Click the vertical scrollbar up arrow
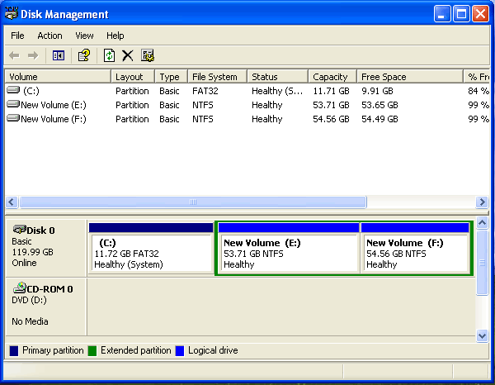Viewport: 495px width, 385px height. pyautogui.click(x=482, y=223)
